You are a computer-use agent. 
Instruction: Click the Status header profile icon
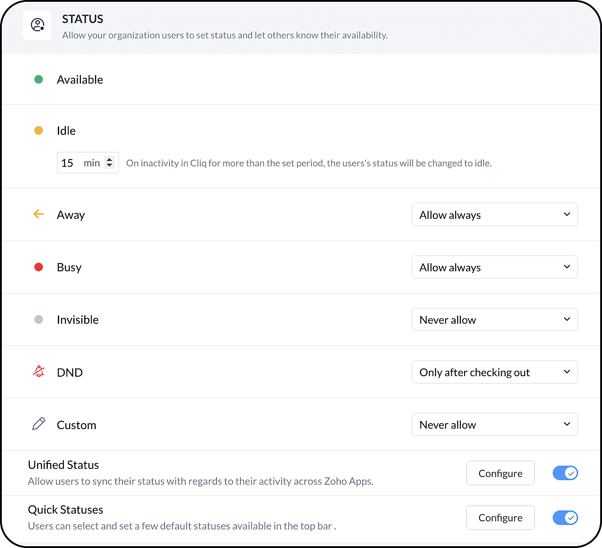point(37,25)
